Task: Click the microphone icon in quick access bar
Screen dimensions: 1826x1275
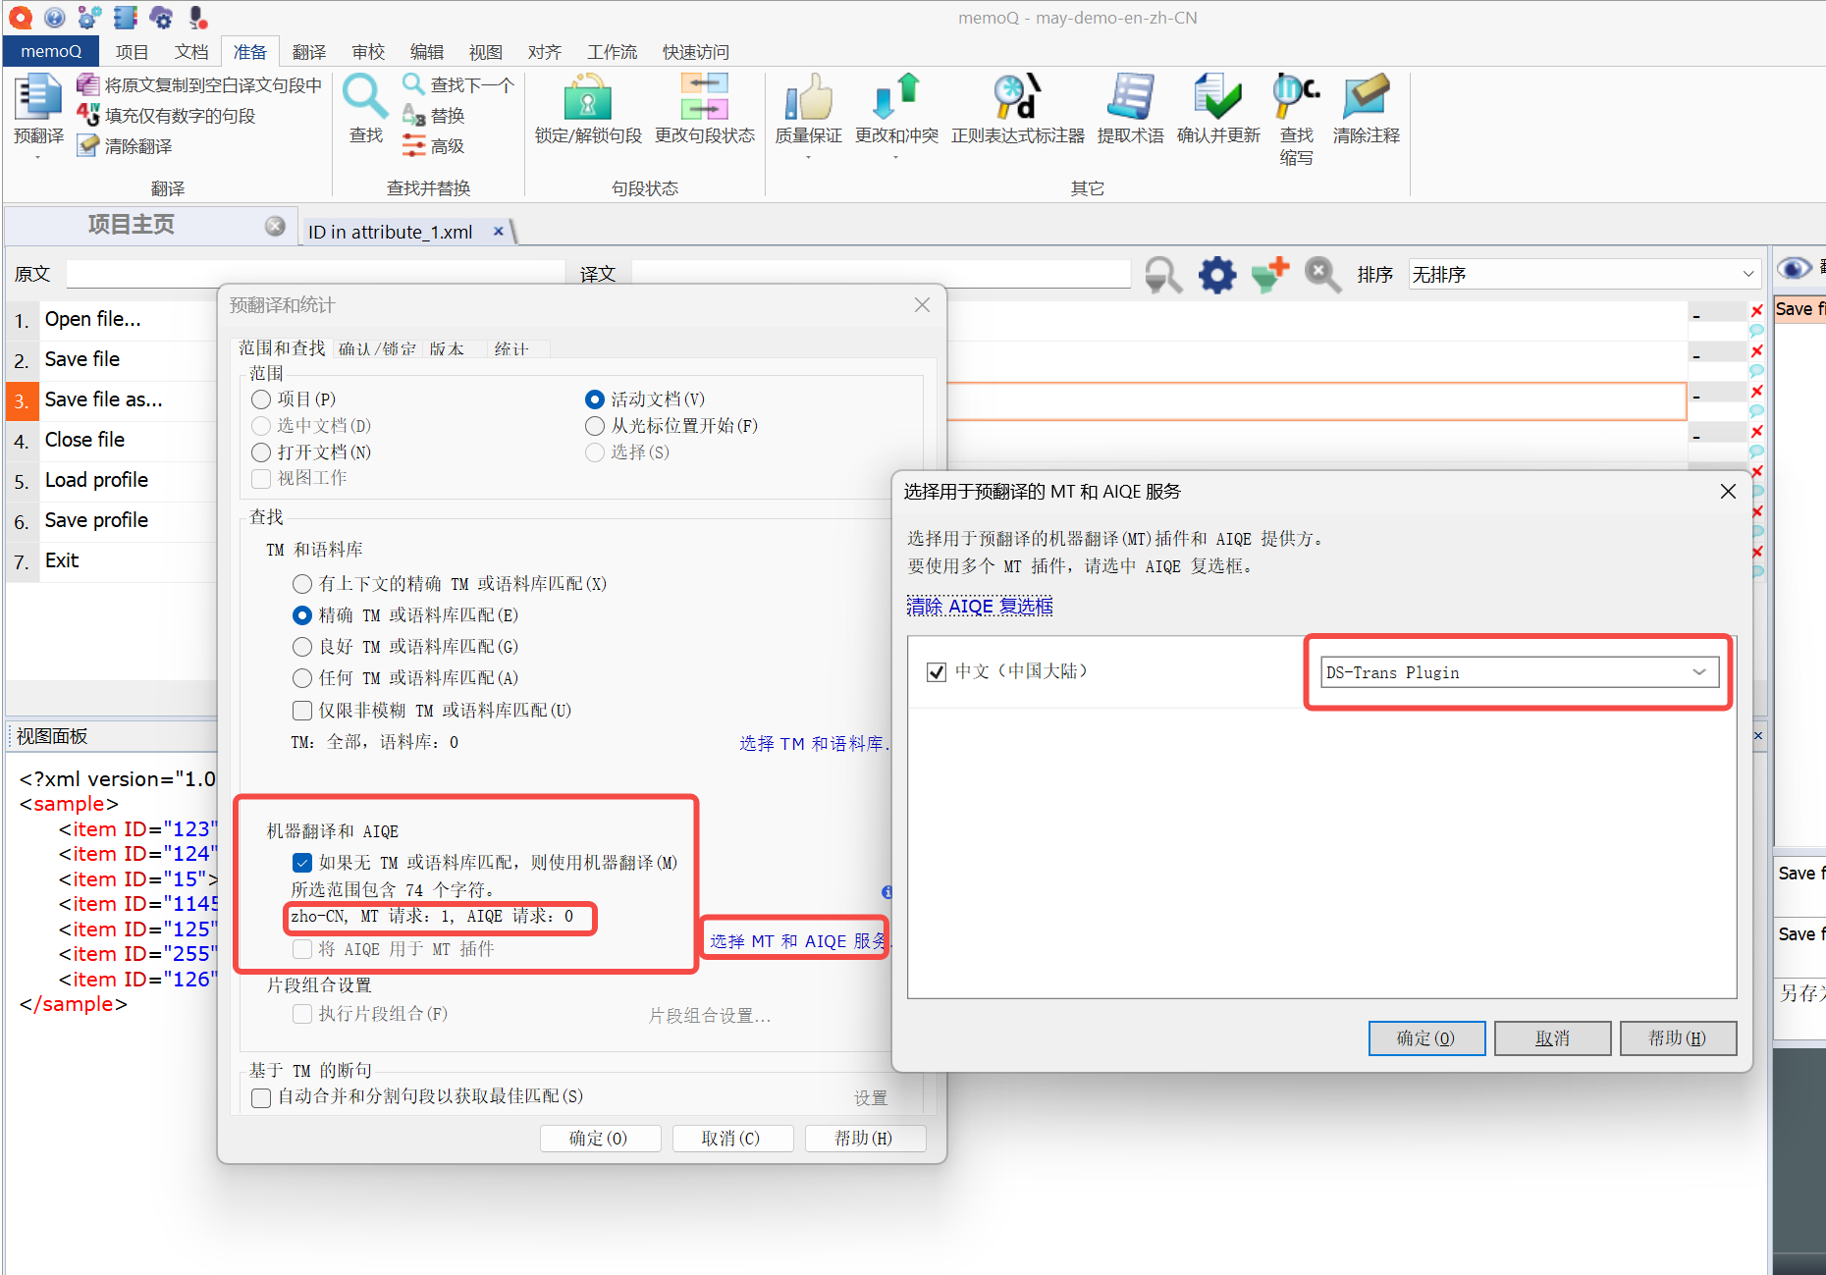Action: (197, 18)
